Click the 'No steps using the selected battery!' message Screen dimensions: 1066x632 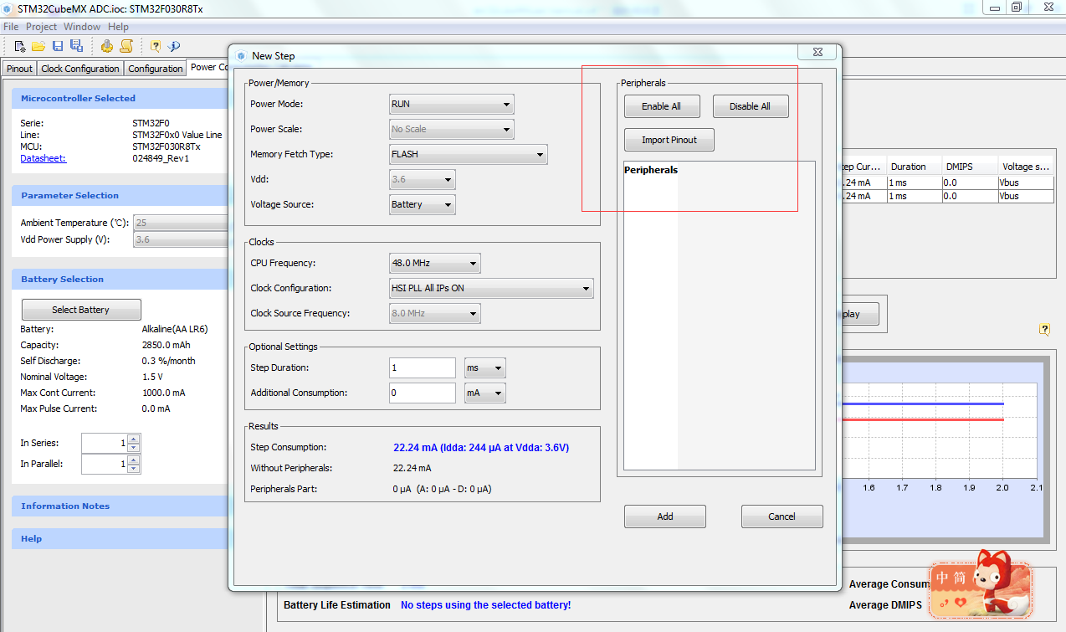[485, 605]
